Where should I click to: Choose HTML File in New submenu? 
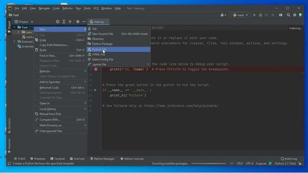119,54
